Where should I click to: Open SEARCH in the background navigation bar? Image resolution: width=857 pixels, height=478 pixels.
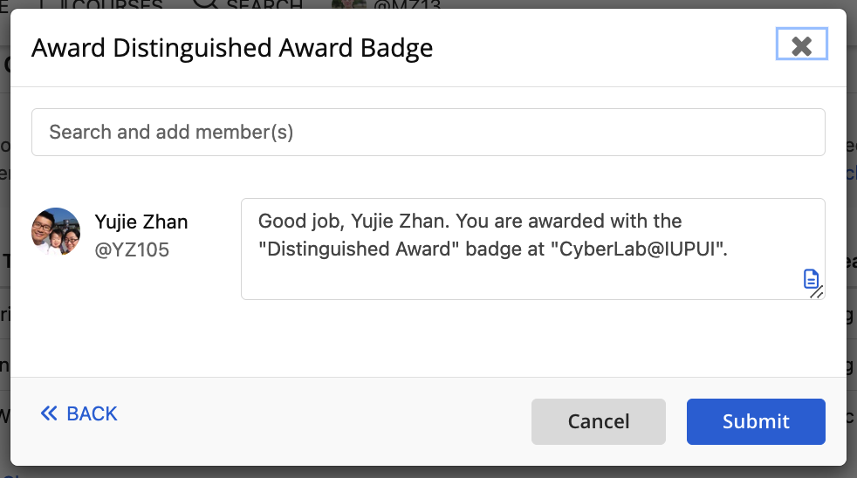[x=264, y=4]
